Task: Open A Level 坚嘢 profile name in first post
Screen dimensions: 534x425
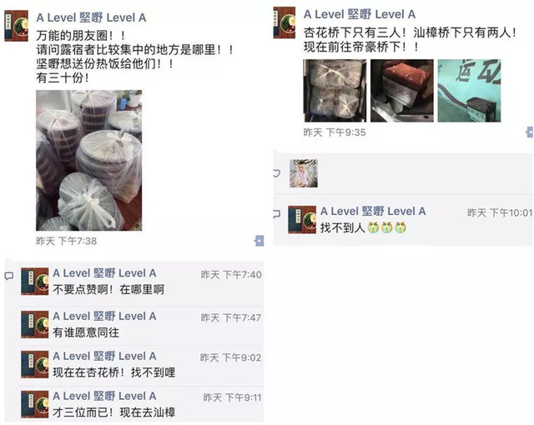Action: pos(91,17)
